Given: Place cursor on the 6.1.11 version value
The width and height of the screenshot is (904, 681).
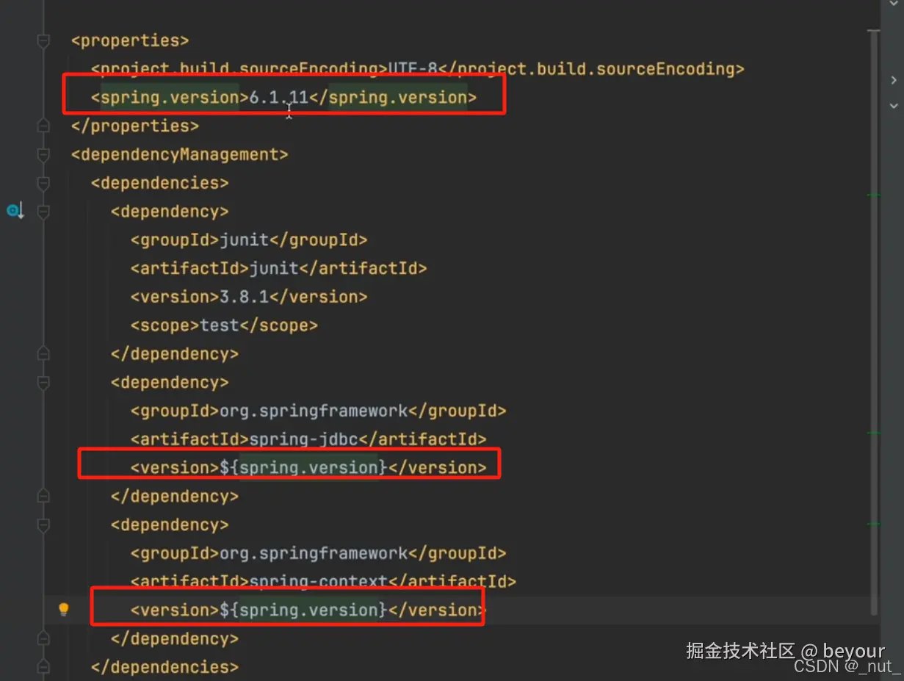Looking at the screenshot, I should tap(278, 97).
